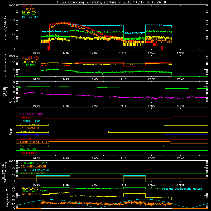The image size is (211, 211).
Task: Select the FRONTS_OFF flag label
Action: pos(28,150)
